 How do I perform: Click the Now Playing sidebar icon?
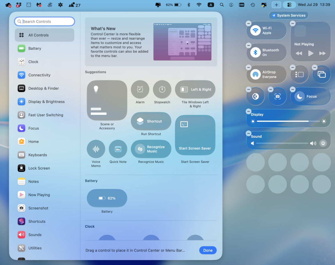pyautogui.click(x=21, y=195)
